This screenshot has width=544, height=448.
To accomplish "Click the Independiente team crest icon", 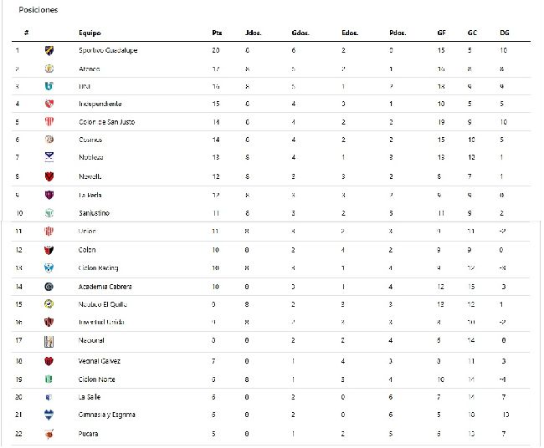I will click(x=49, y=104).
